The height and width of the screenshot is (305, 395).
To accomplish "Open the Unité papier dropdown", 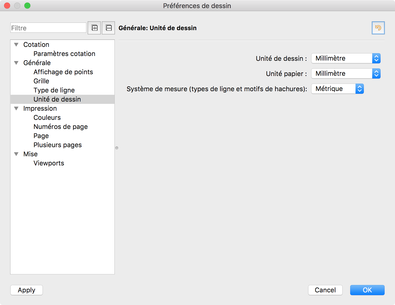I will point(346,73).
